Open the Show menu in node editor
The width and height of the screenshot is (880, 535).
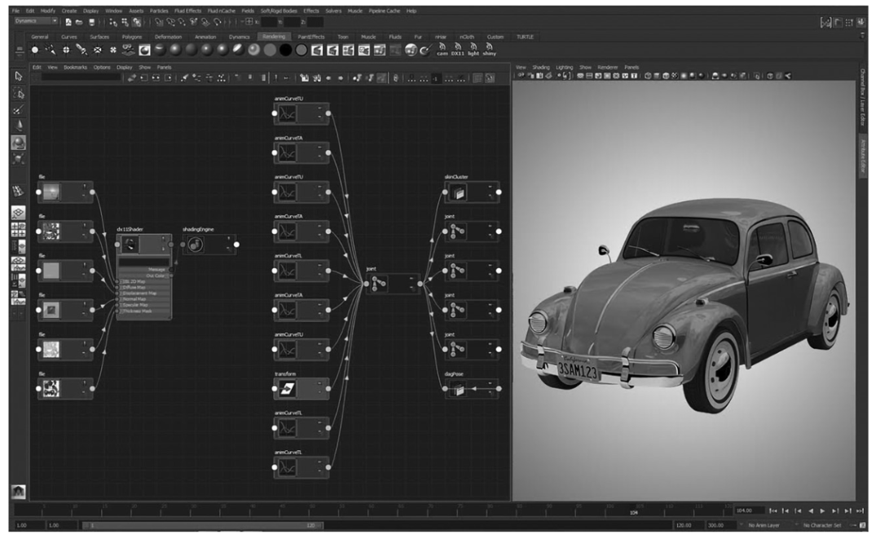145,68
